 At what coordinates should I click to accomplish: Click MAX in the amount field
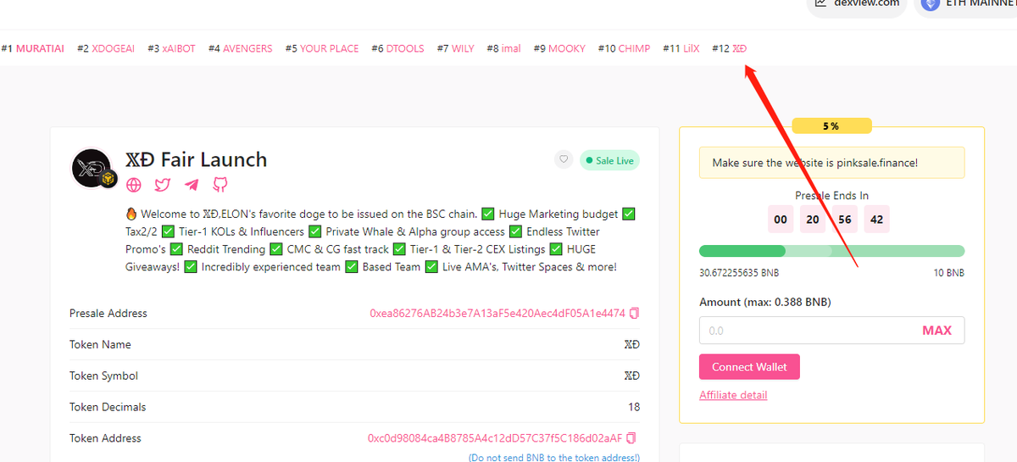click(936, 331)
